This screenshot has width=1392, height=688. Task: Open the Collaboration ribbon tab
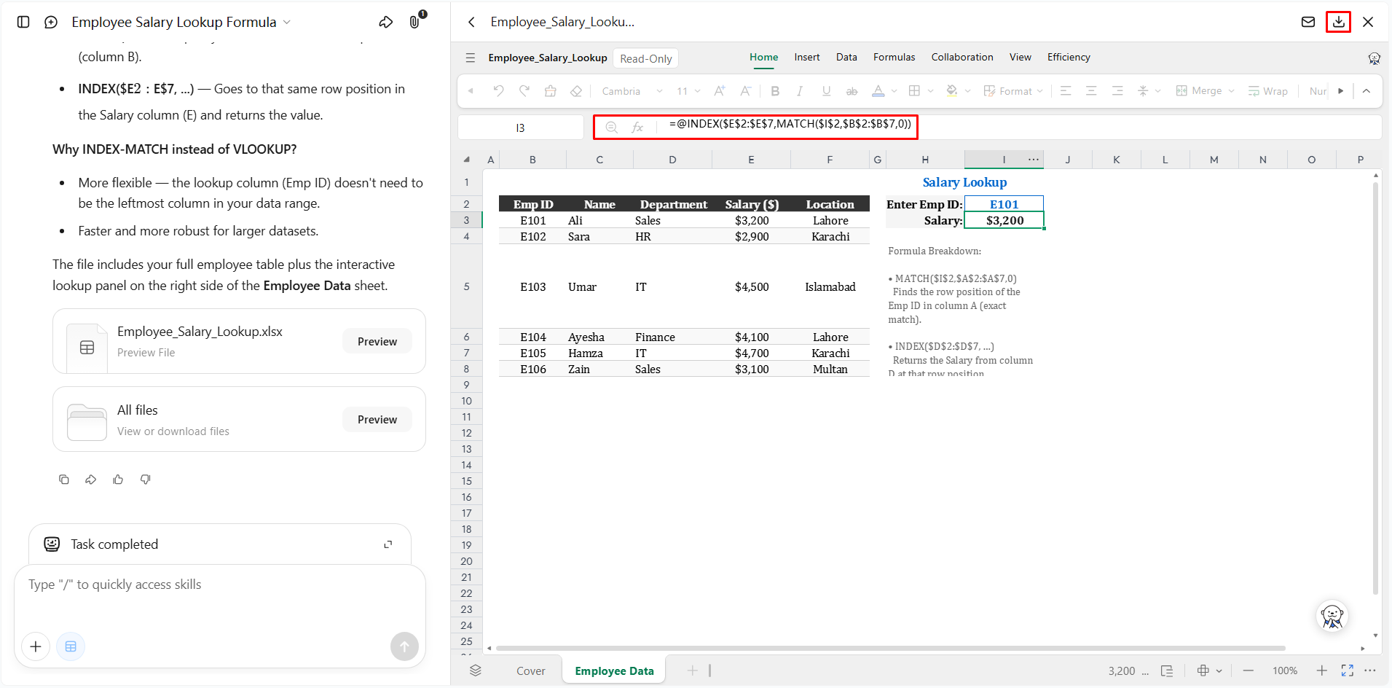coord(962,57)
